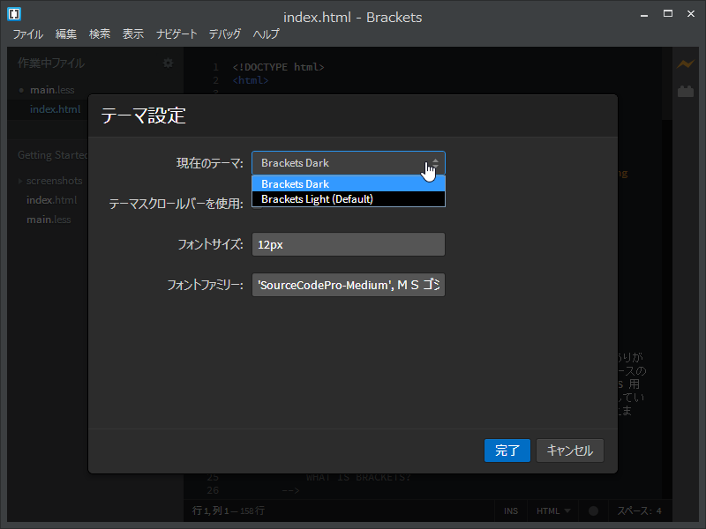The height and width of the screenshot is (529, 706).
Task: Open the Extension Manager icon
Action: point(686,91)
